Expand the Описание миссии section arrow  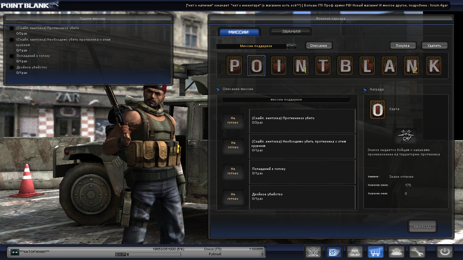tap(218, 89)
